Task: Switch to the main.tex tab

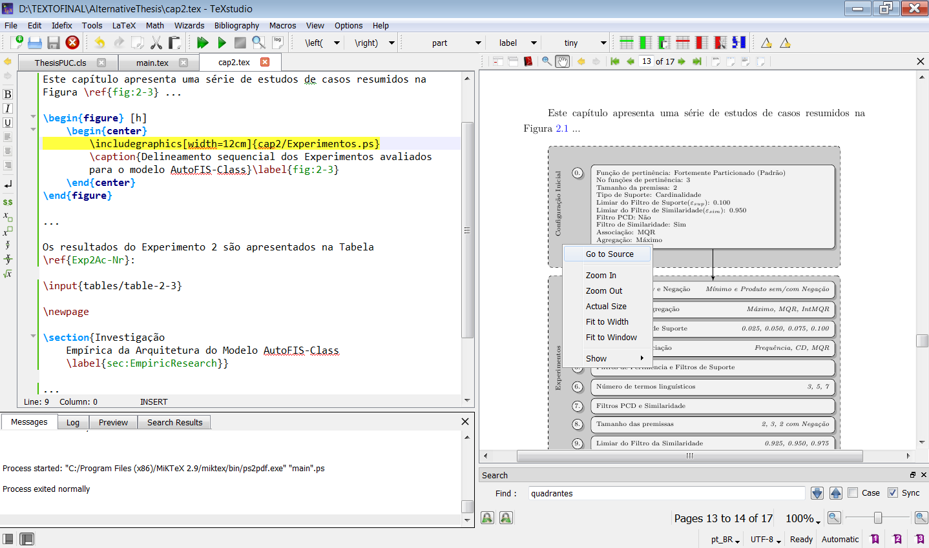Action: (152, 63)
